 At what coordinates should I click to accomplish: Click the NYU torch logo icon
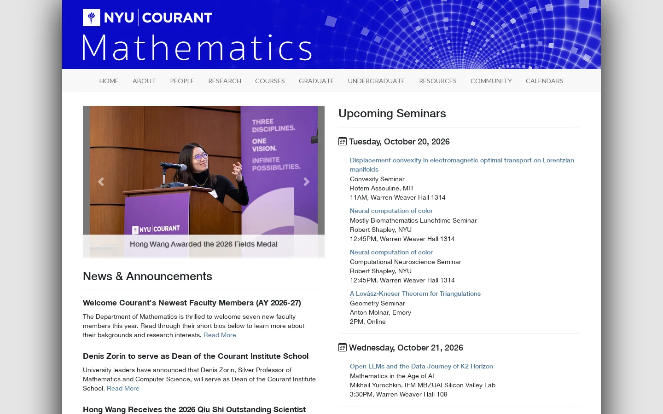[92, 17]
